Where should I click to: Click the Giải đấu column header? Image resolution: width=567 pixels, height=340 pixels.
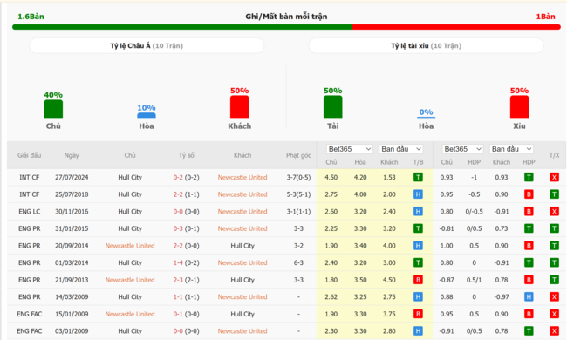click(30, 155)
